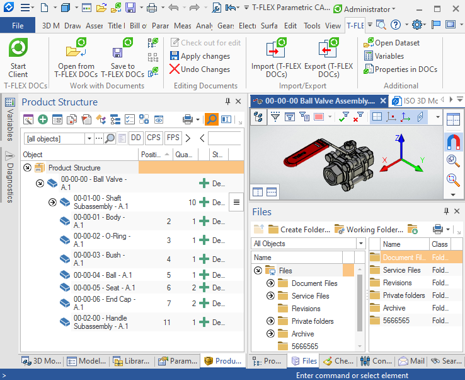Select 00-02-00 Handle Subassembly row

132,323
